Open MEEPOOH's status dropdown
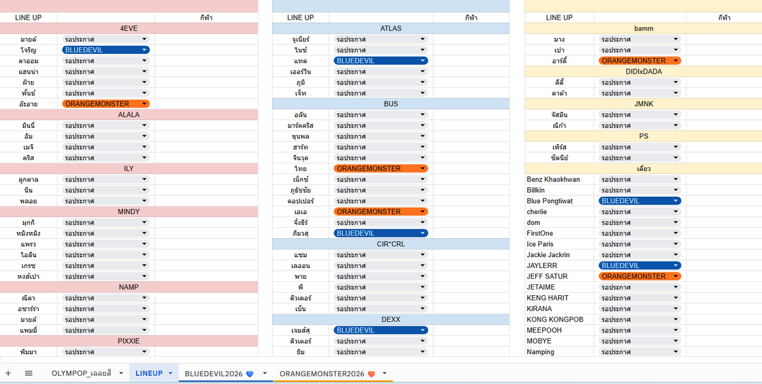 coord(639,330)
